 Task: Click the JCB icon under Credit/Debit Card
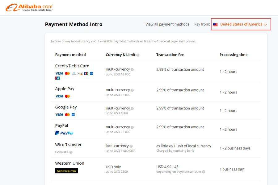pos(86,73)
